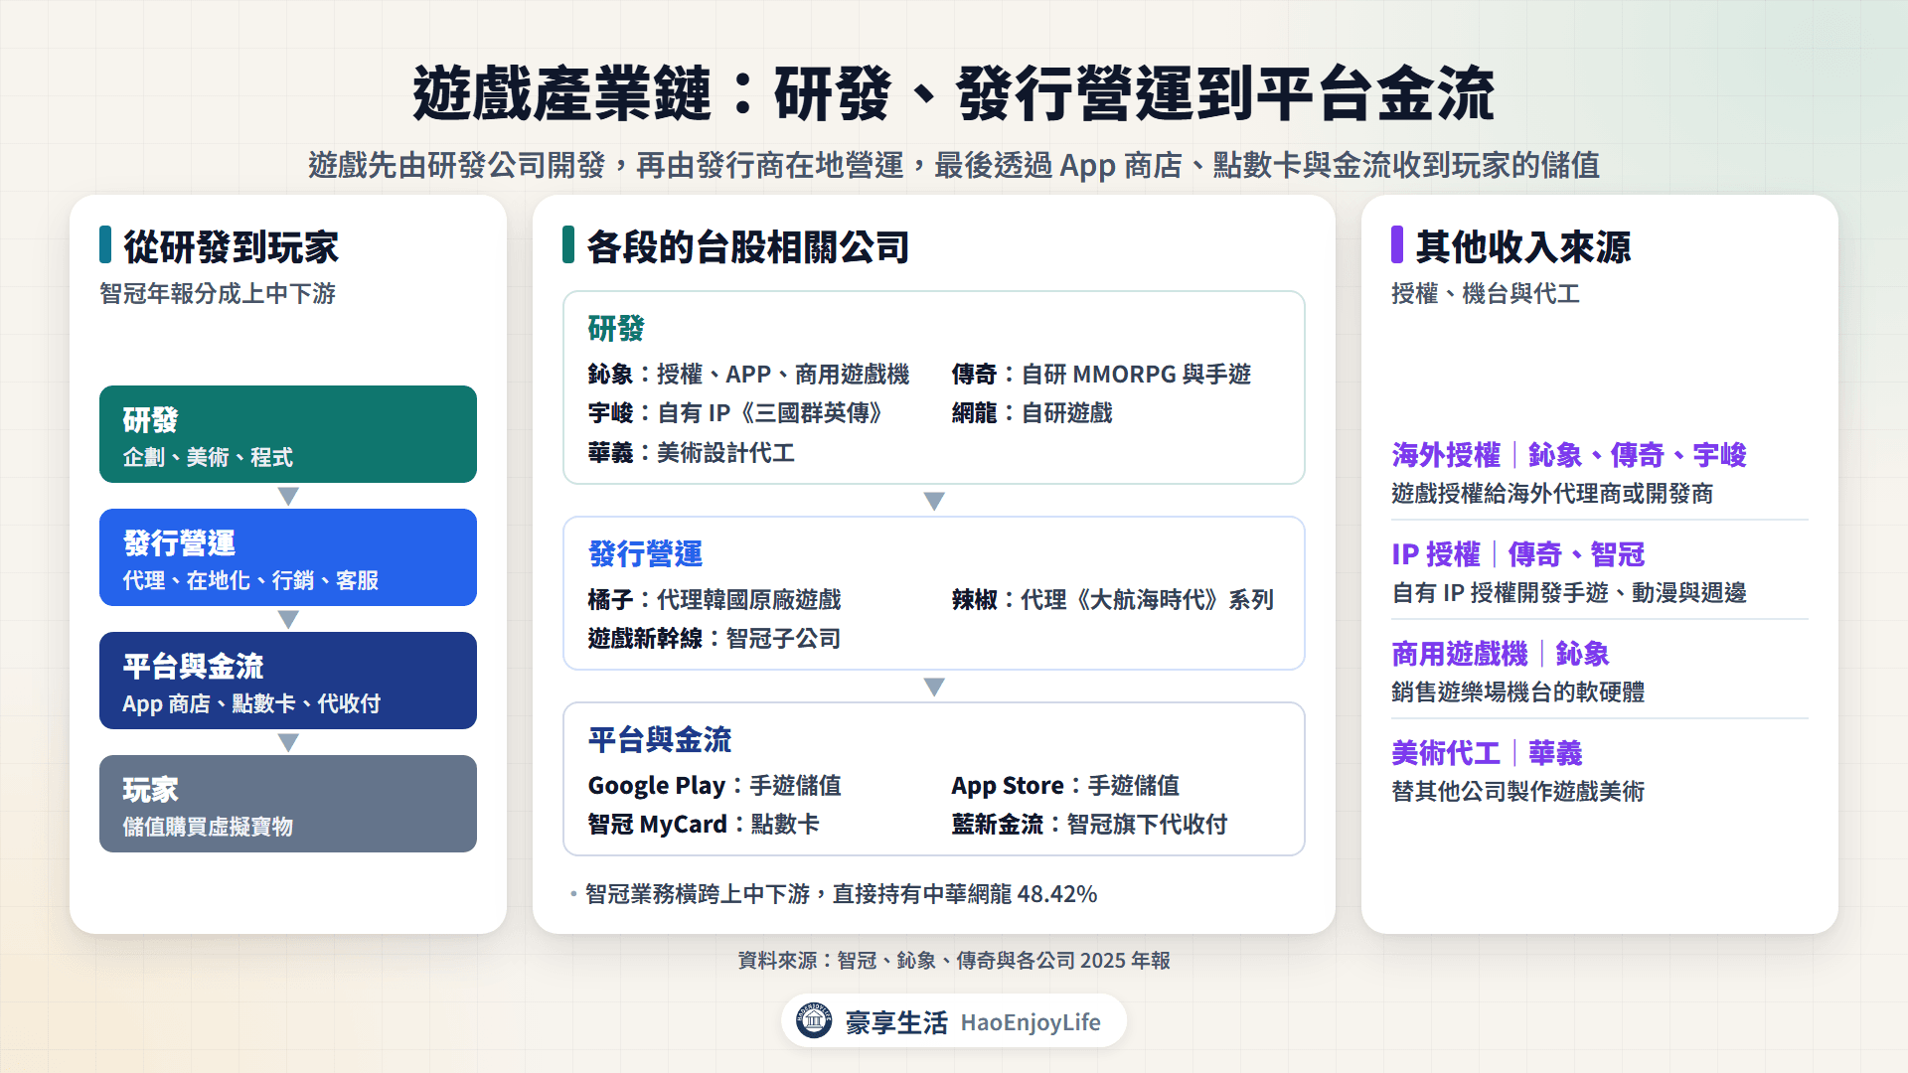1908x1073 pixels.
Task: Click the 資料來源 2025 年報 line
Action: 954,960
